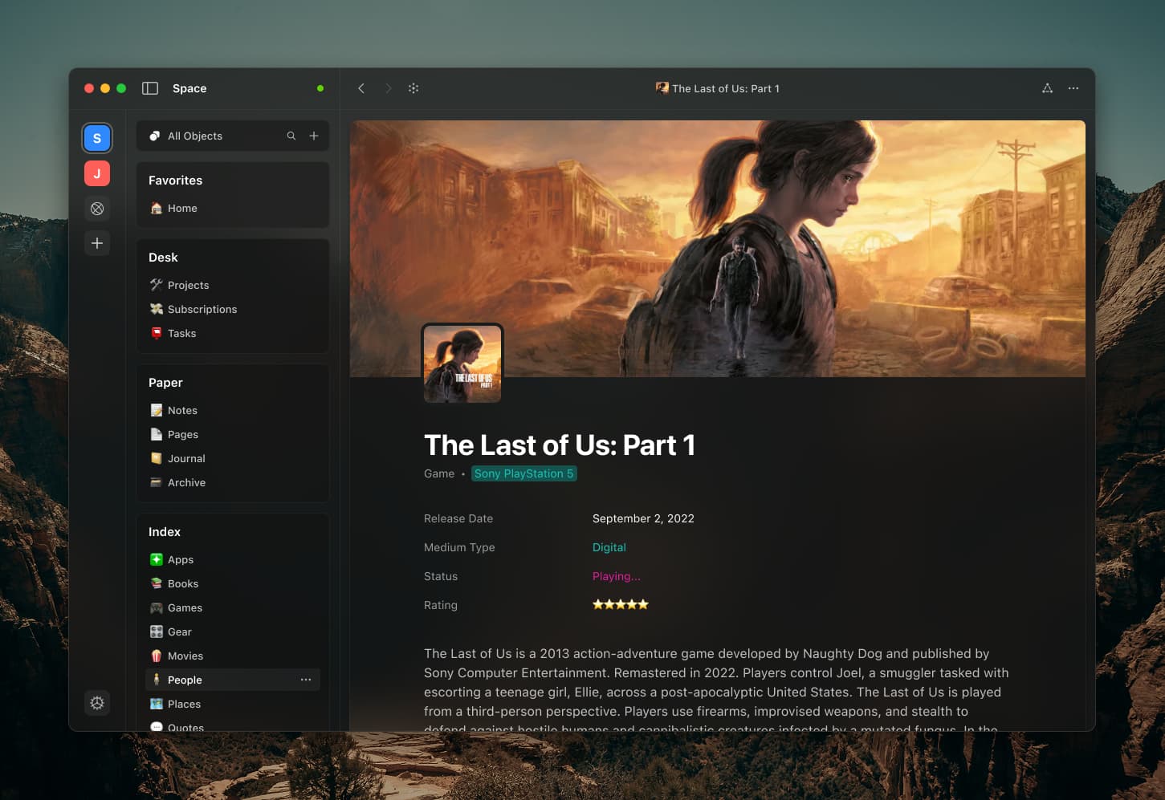The height and width of the screenshot is (800, 1165).
Task: Click the page title The Last of Us: Part 1
Action: coord(560,445)
